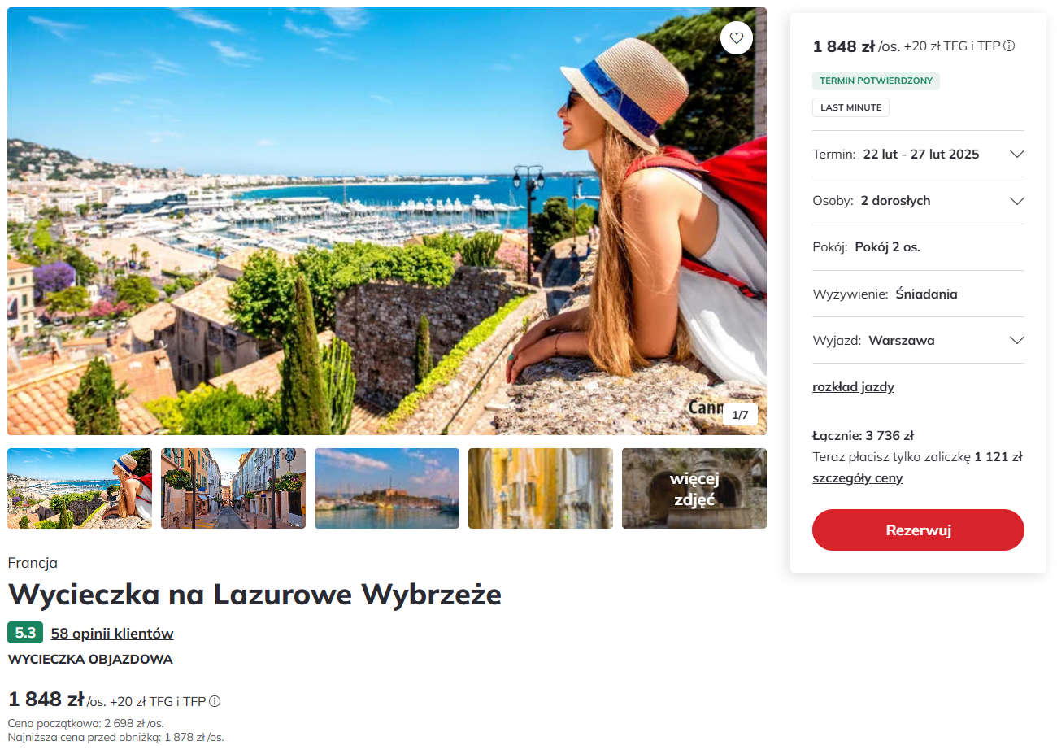The image size is (1057, 754).
Task: Open the rozkład jazdy link
Action: 853,387
